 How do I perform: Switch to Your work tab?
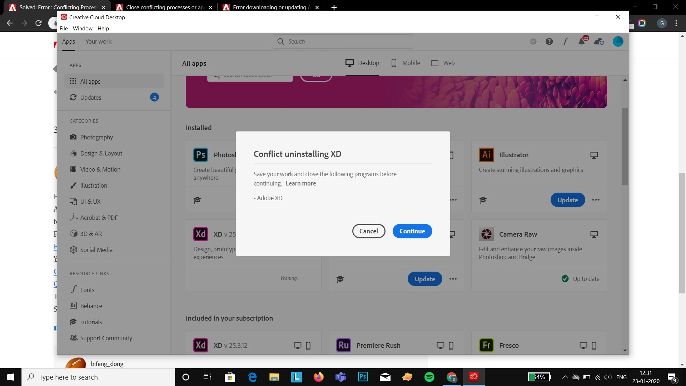click(98, 41)
